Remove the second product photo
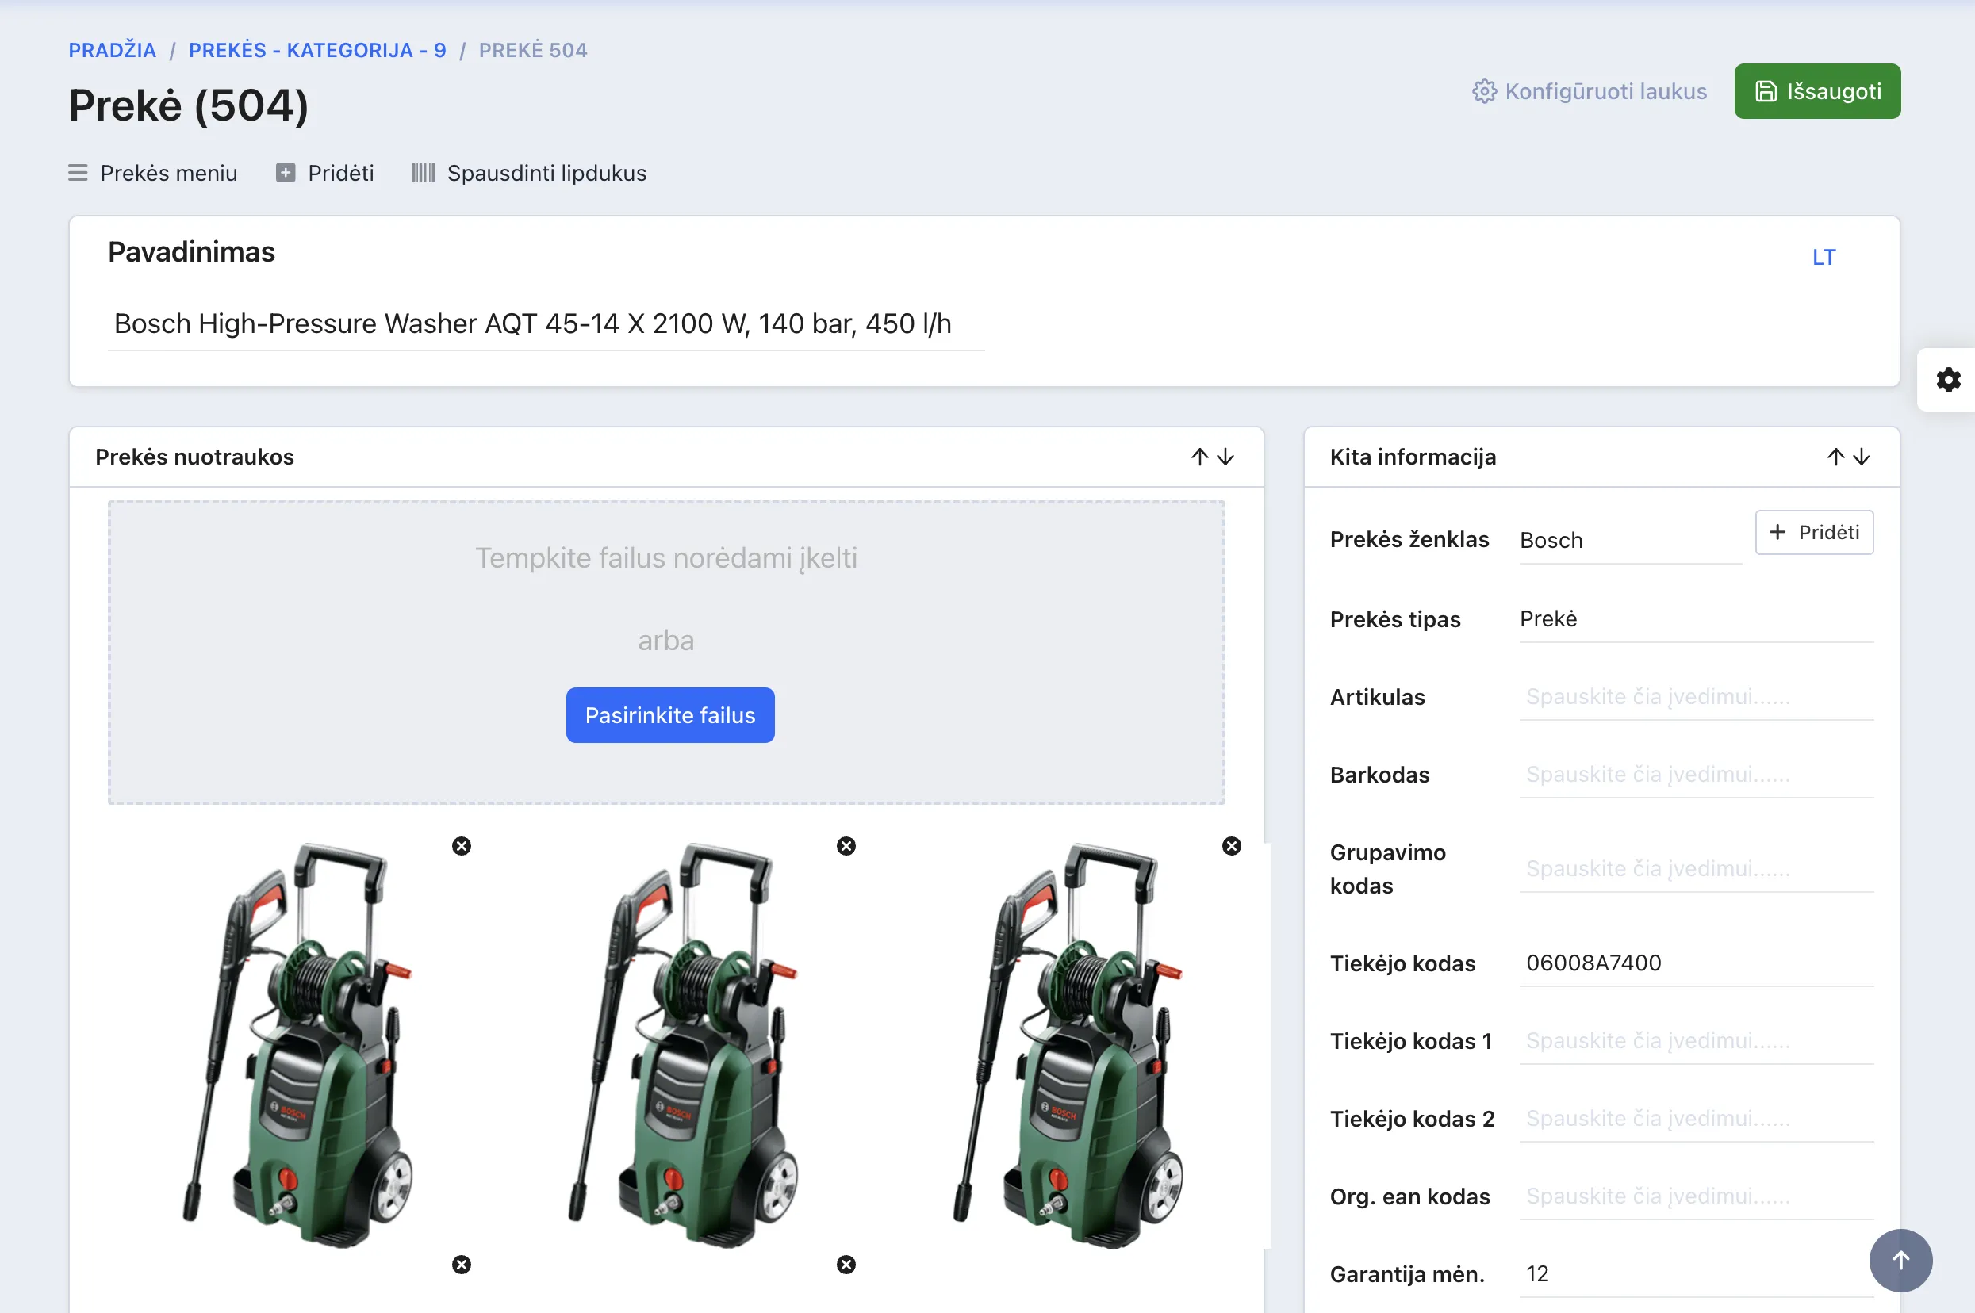 coord(846,847)
